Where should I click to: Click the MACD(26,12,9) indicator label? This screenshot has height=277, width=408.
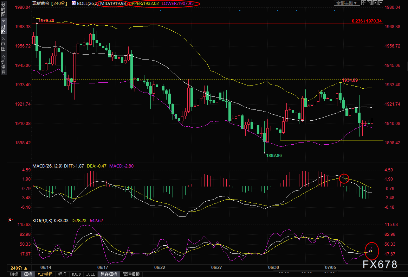(47, 166)
